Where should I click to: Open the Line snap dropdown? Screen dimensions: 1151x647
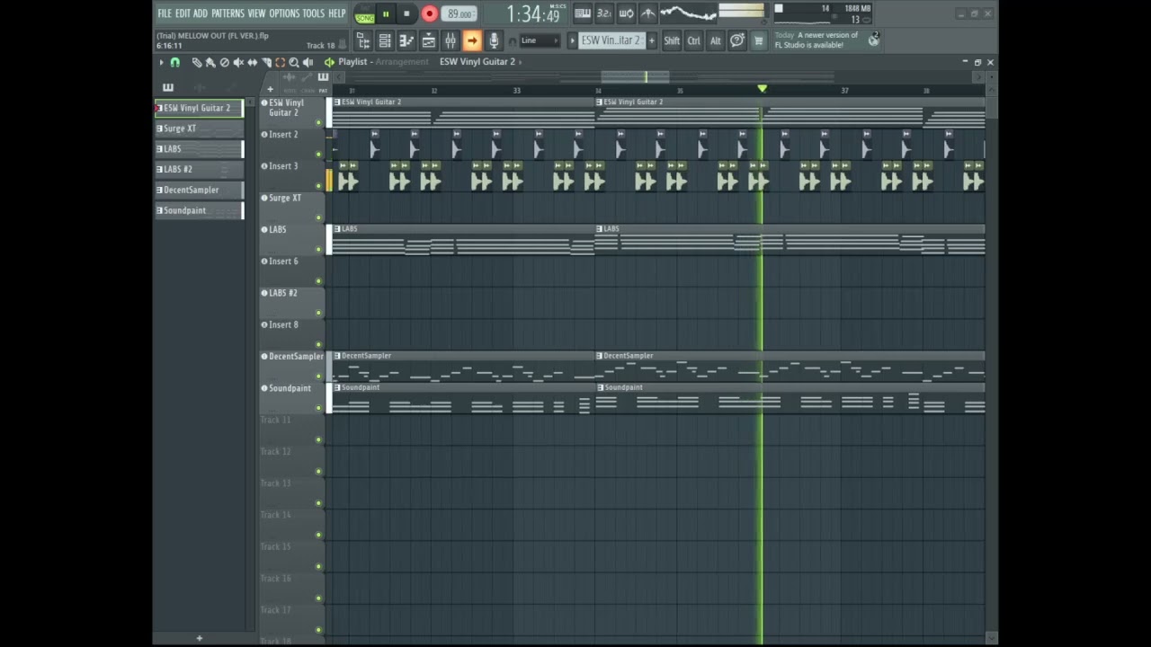coord(540,40)
